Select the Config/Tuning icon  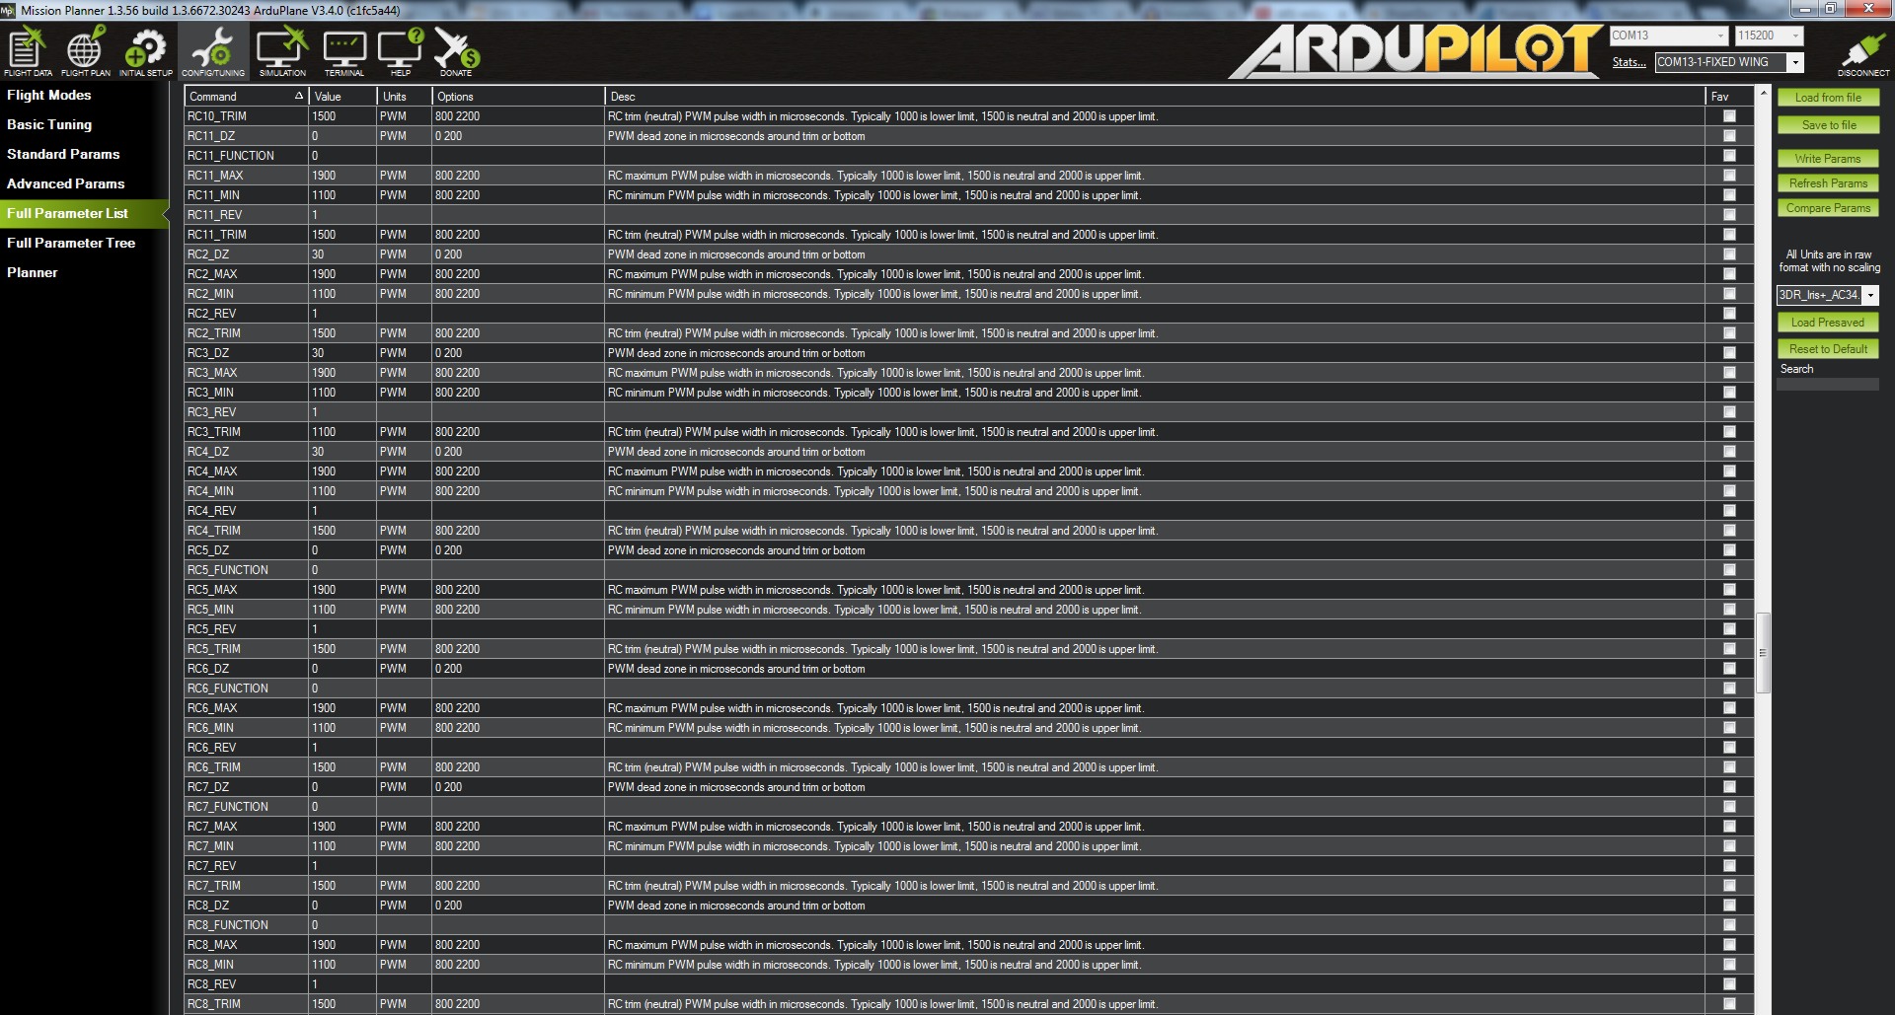point(212,52)
